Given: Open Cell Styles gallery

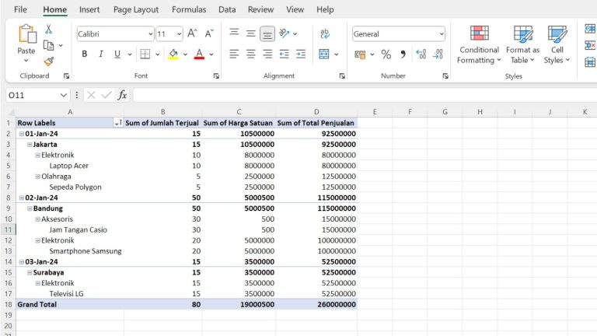Looking at the screenshot, I should [557, 44].
